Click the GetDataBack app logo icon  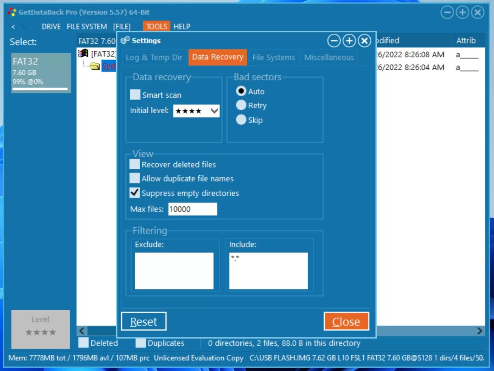coord(12,12)
